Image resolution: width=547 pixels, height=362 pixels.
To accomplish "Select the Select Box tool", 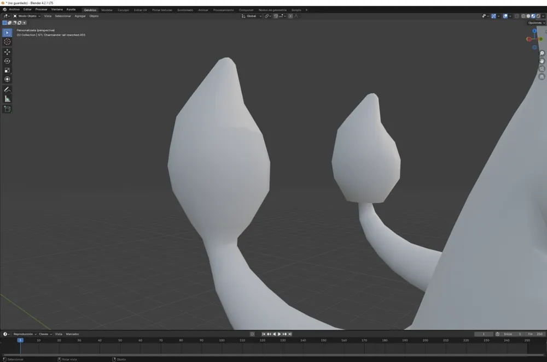I will coord(7,32).
